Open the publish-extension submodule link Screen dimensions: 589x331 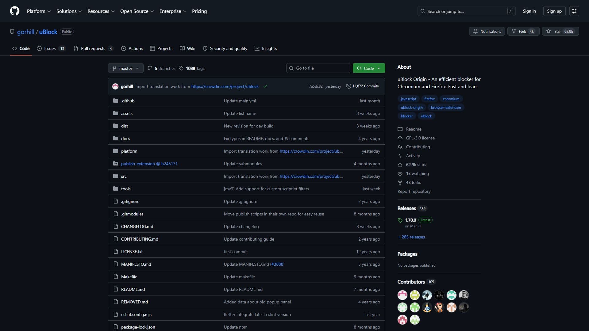coord(149,164)
